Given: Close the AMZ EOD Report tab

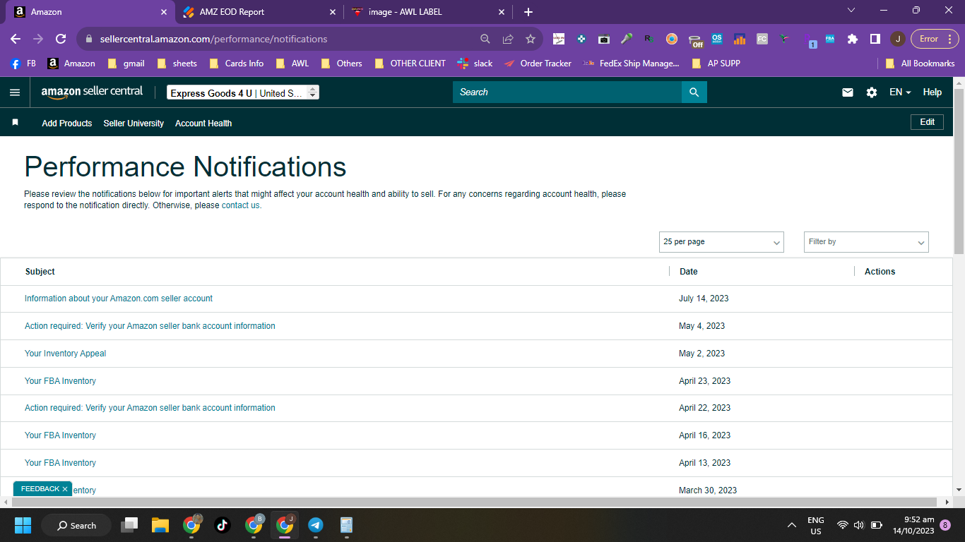Looking at the screenshot, I should 333,12.
